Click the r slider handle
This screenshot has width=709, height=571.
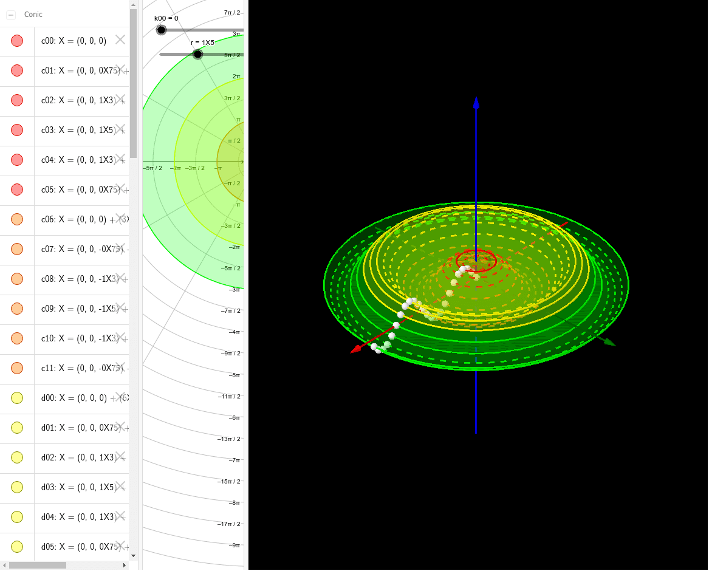(197, 54)
